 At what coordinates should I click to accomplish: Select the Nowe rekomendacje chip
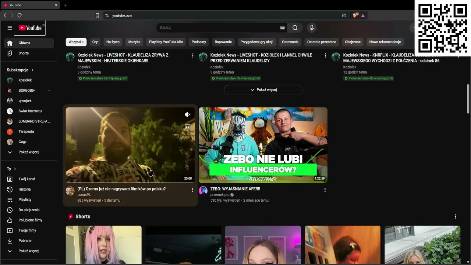coord(385,42)
